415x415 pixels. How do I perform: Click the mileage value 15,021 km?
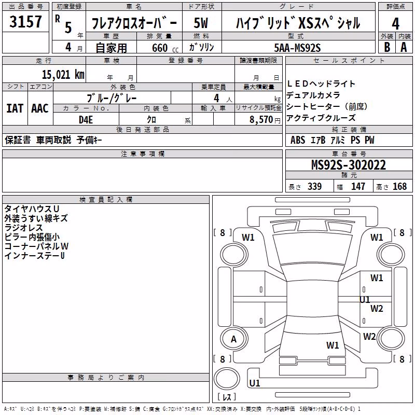[63, 75]
